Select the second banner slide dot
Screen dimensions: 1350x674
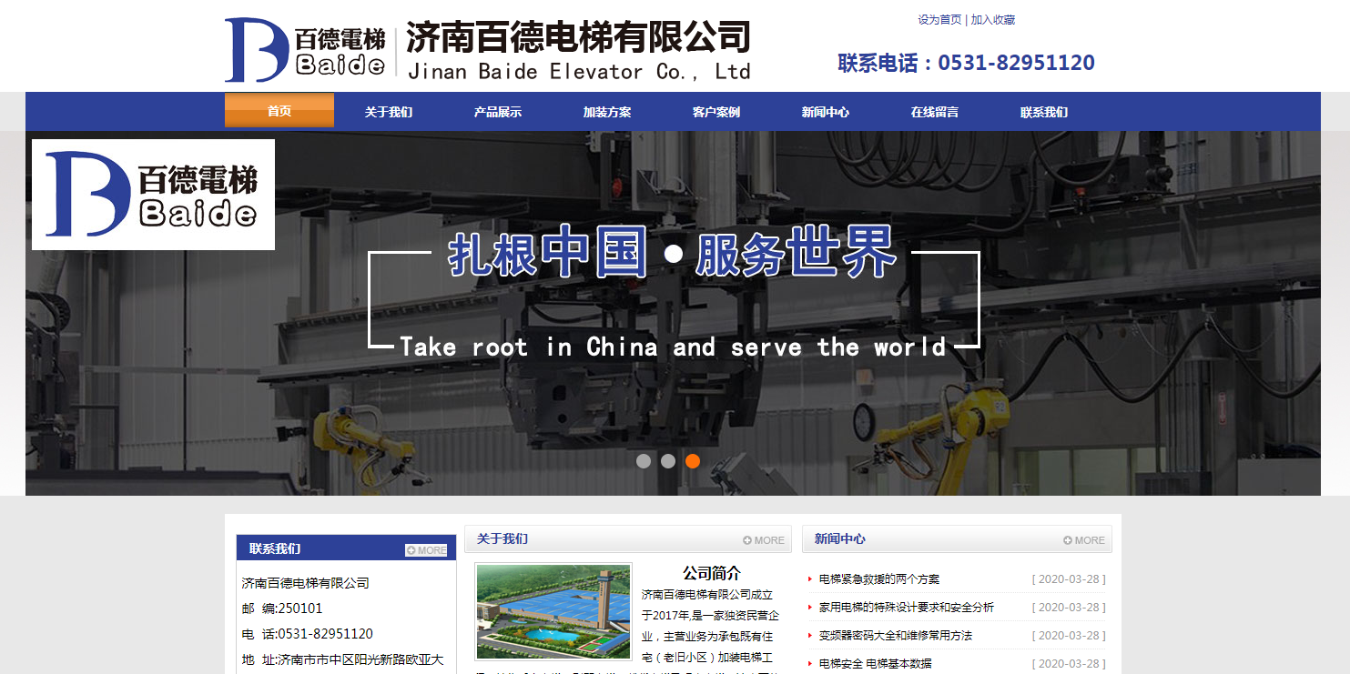(668, 461)
